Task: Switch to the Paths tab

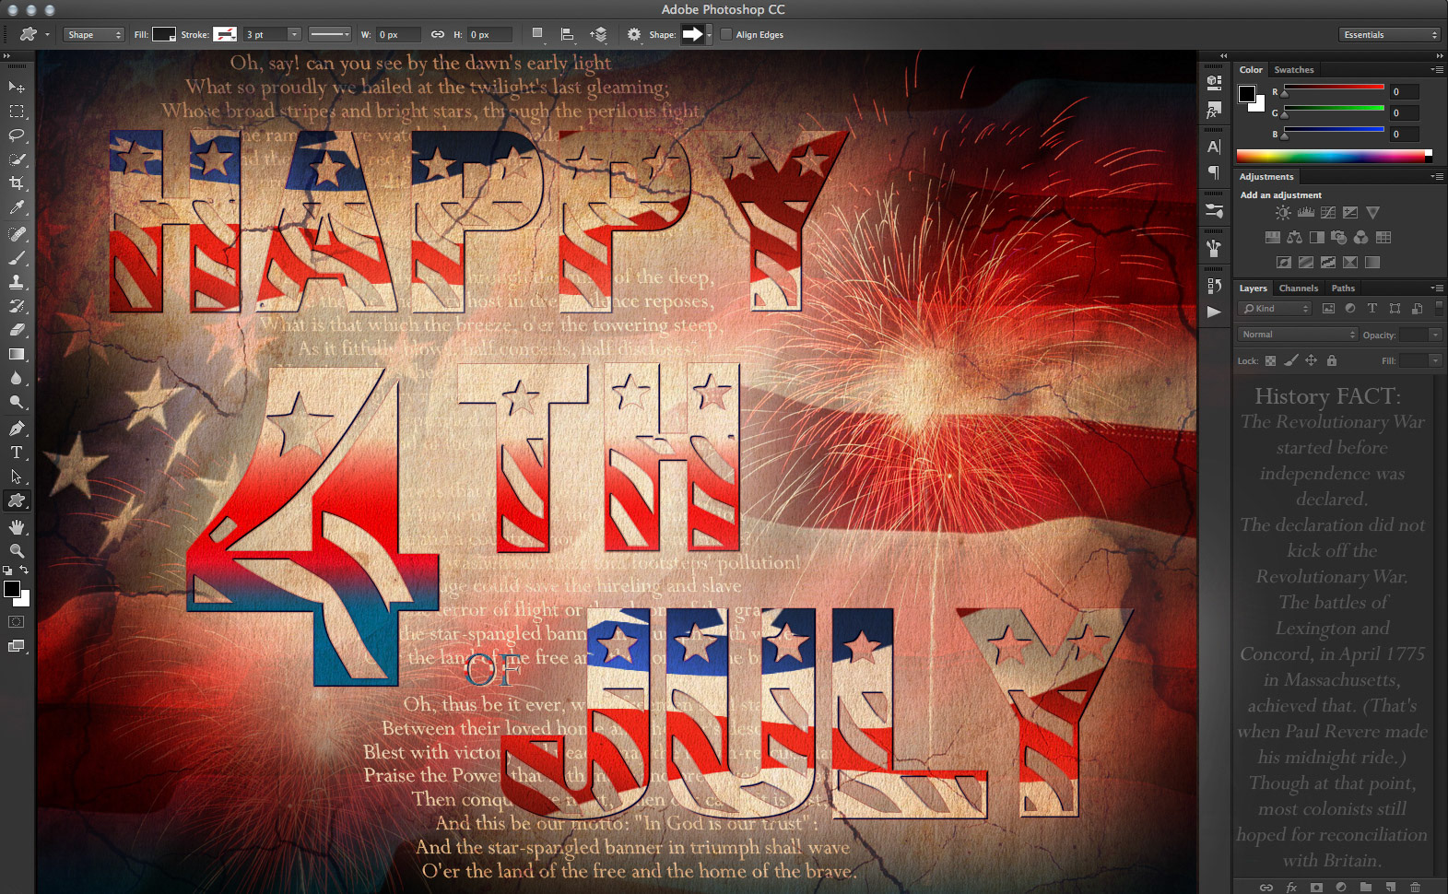Action: tap(1344, 288)
